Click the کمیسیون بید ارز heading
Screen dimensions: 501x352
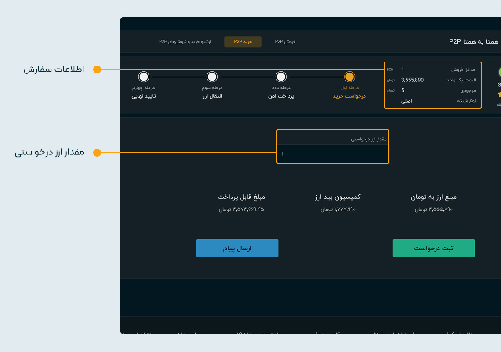(x=338, y=197)
